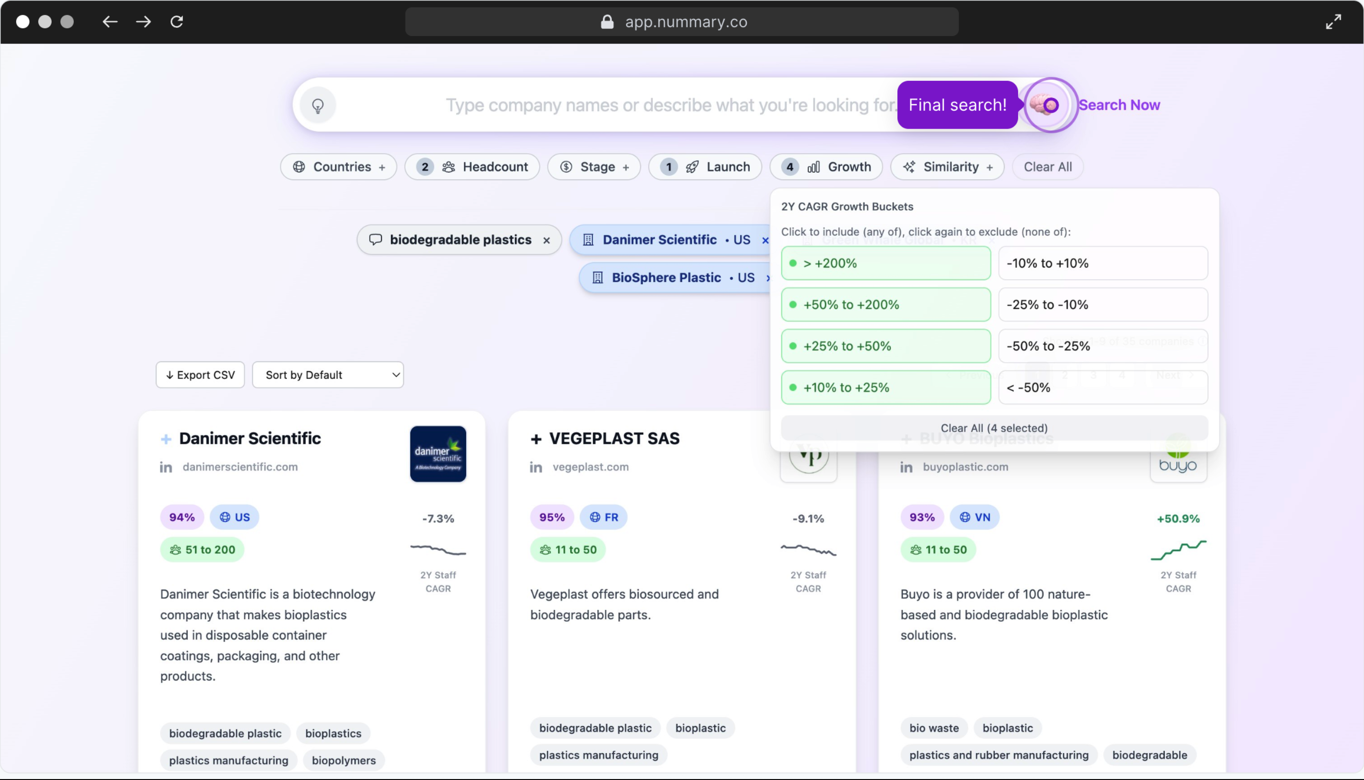This screenshot has width=1364, height=780.
Task: Click the VEGEPLAST SAS card title
Action: pyautogui.click(x=614, y=439)
